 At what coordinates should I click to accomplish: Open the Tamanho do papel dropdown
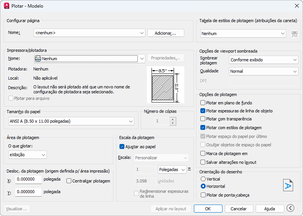click(71, 121)
